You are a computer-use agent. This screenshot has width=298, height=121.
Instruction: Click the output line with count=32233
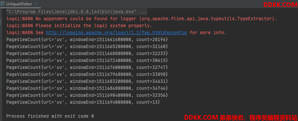point(87,54)
